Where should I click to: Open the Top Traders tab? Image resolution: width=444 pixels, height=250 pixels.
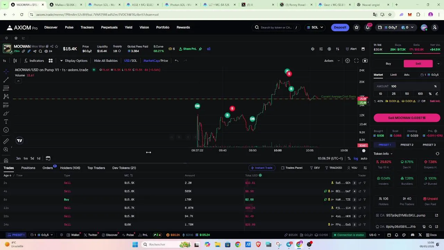pos(96,168)
